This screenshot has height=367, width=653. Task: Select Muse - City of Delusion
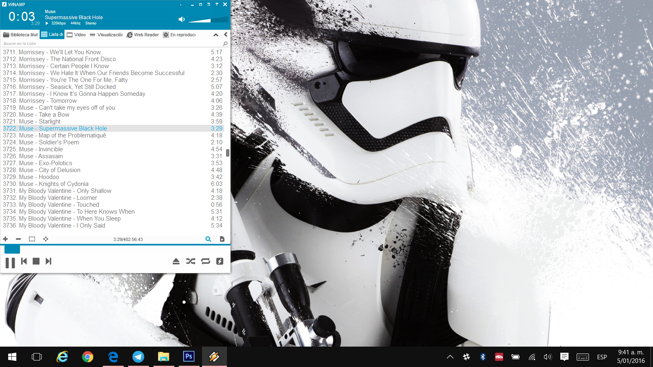pos(113,170)
